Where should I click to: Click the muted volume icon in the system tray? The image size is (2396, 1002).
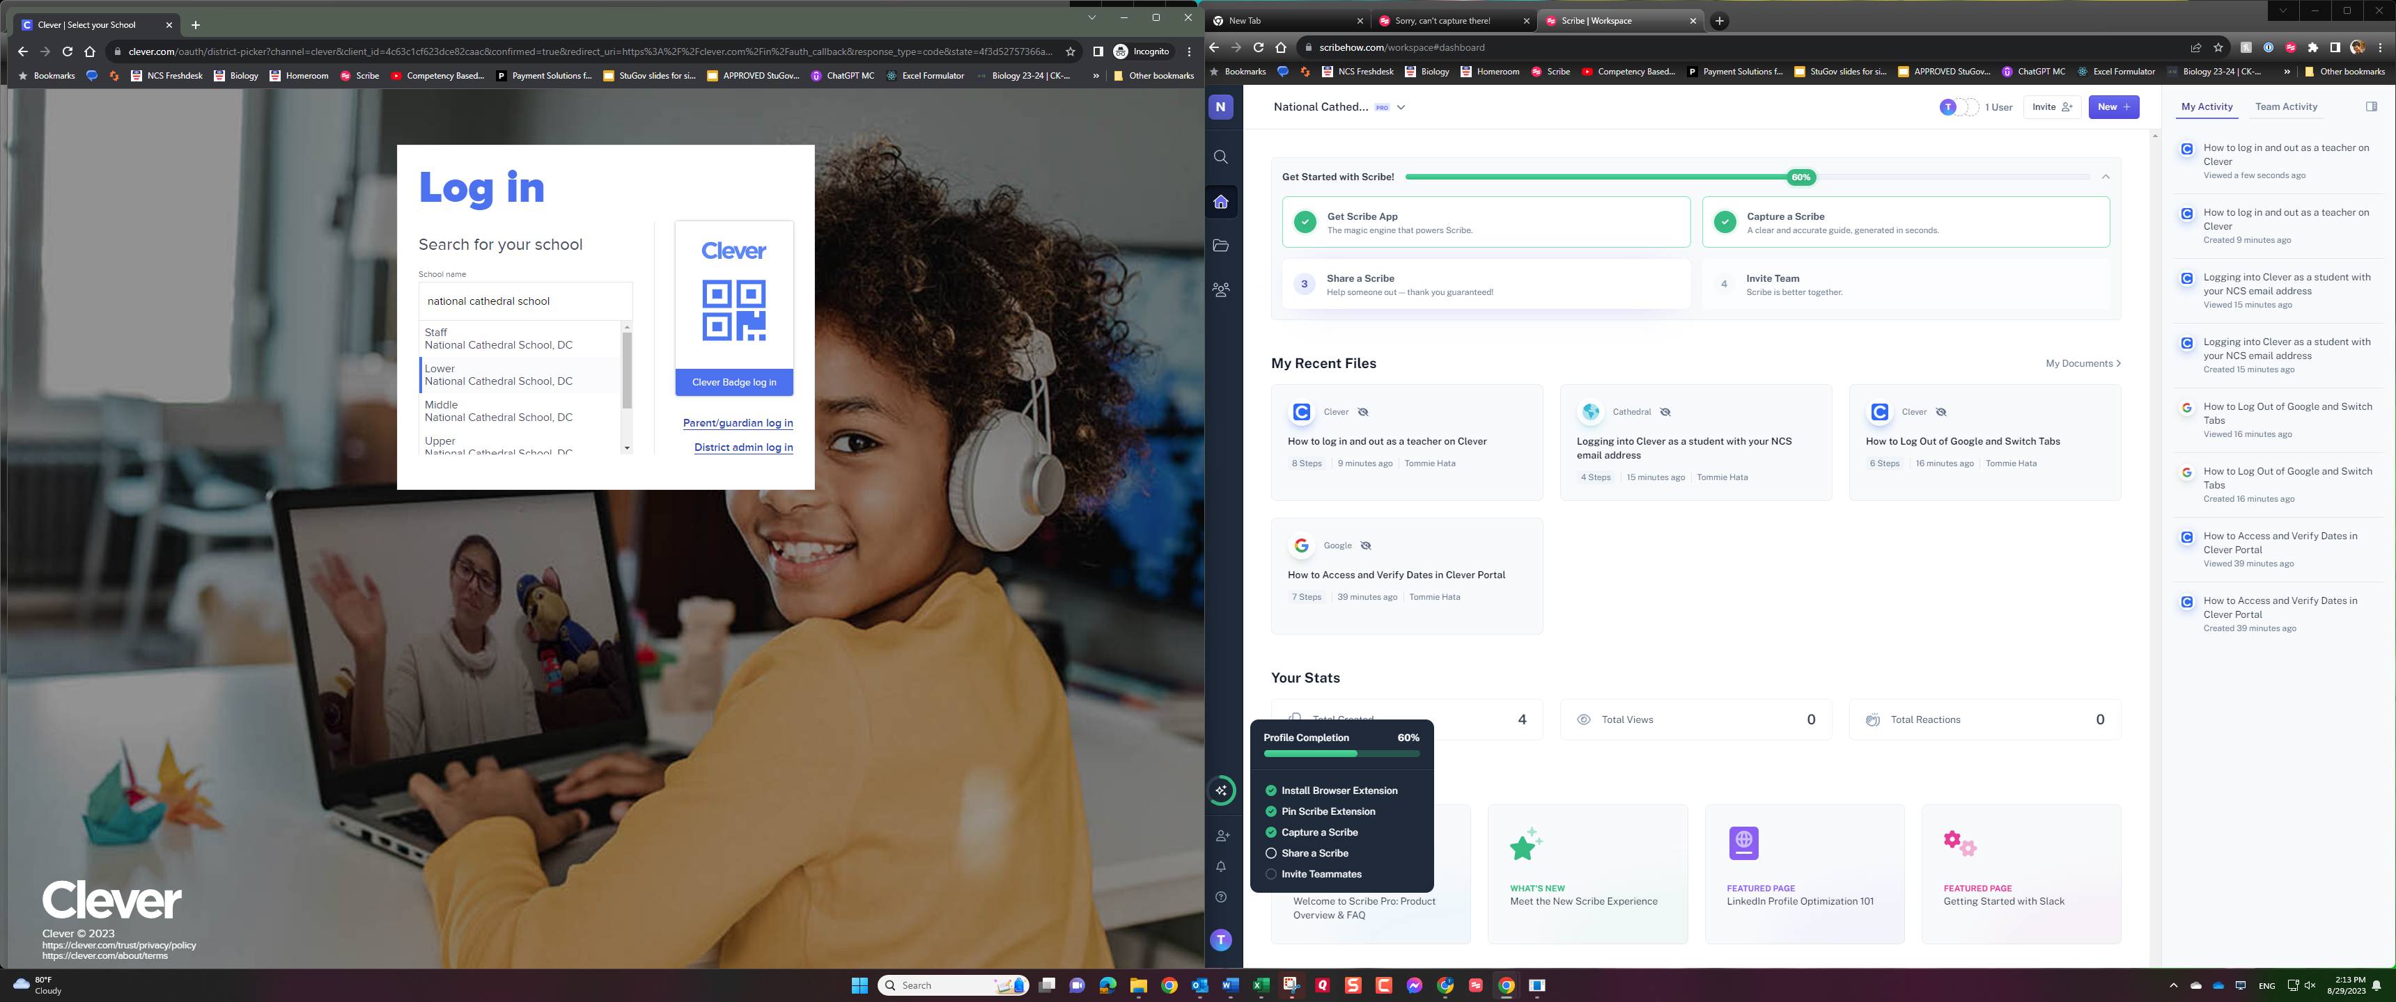click(2310, 985)
